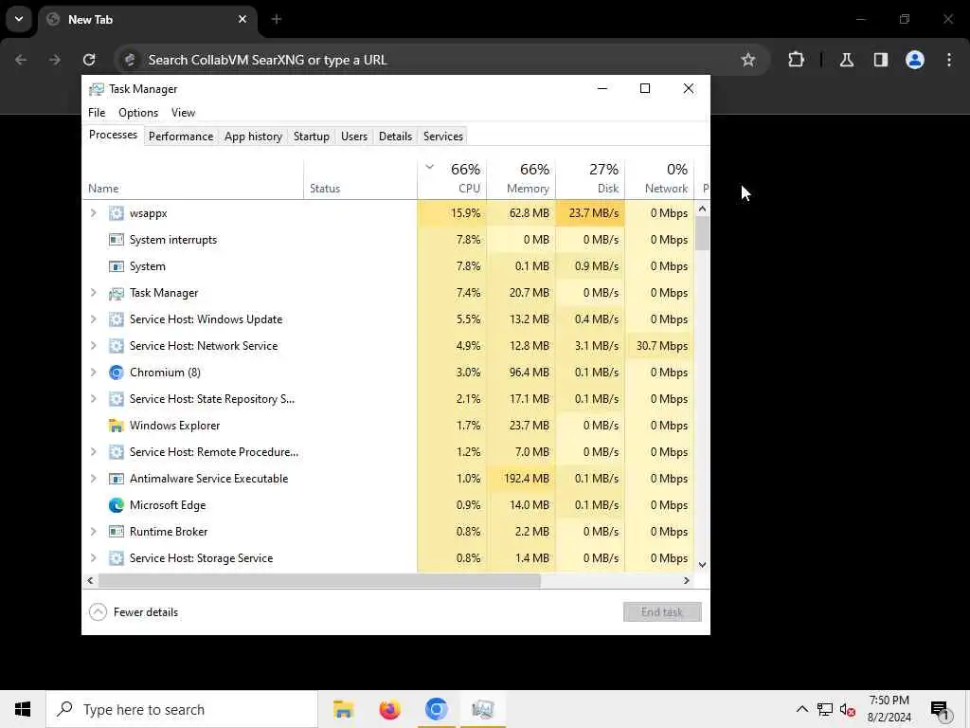The image size is (970, 728).
Task: Click the Chromium process icon in list
Action: click(x=117, y=373)
